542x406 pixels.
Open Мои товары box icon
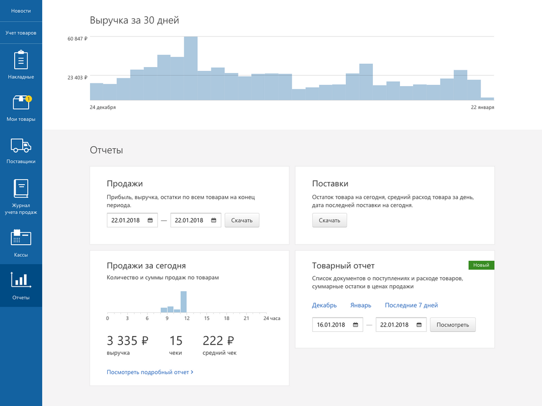[x=21, y=102]
